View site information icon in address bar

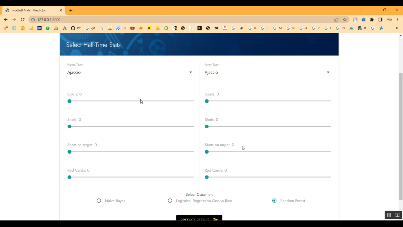click(x=33, y=20)
